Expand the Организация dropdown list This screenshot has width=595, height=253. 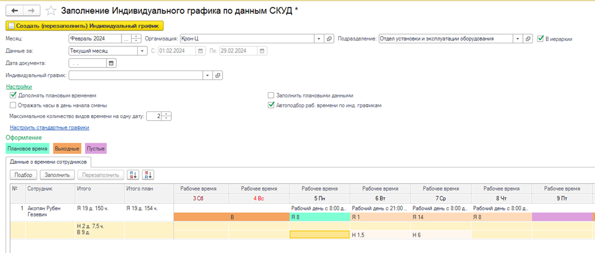[x=319, y=39]
